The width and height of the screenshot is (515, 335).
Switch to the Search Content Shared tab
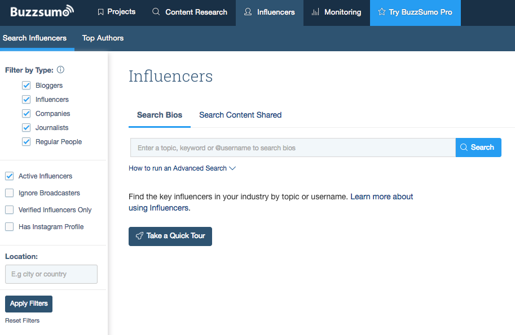pos(240,115)
